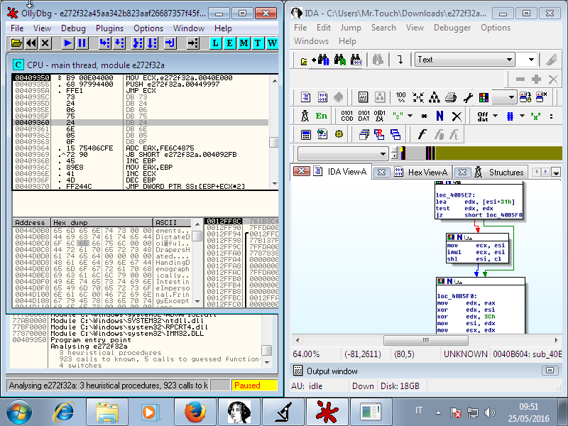Viewport: 568px width, 426px height.
Task: Restart the program with OllyDbg rewind icon
Action: click(31, 43)
